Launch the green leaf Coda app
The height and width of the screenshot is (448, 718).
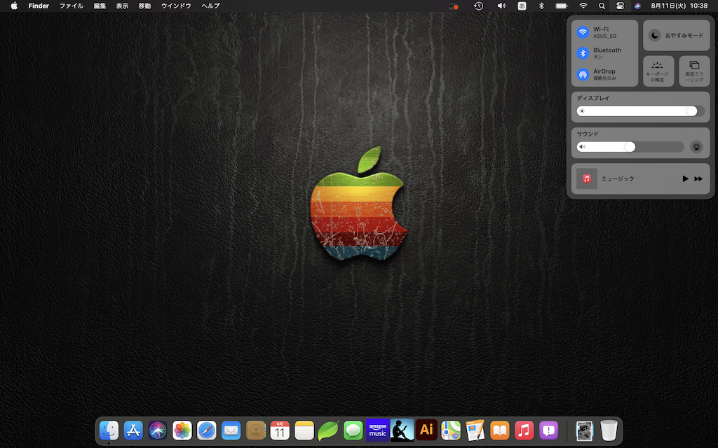pyautogui.click(x=328, y=430)
